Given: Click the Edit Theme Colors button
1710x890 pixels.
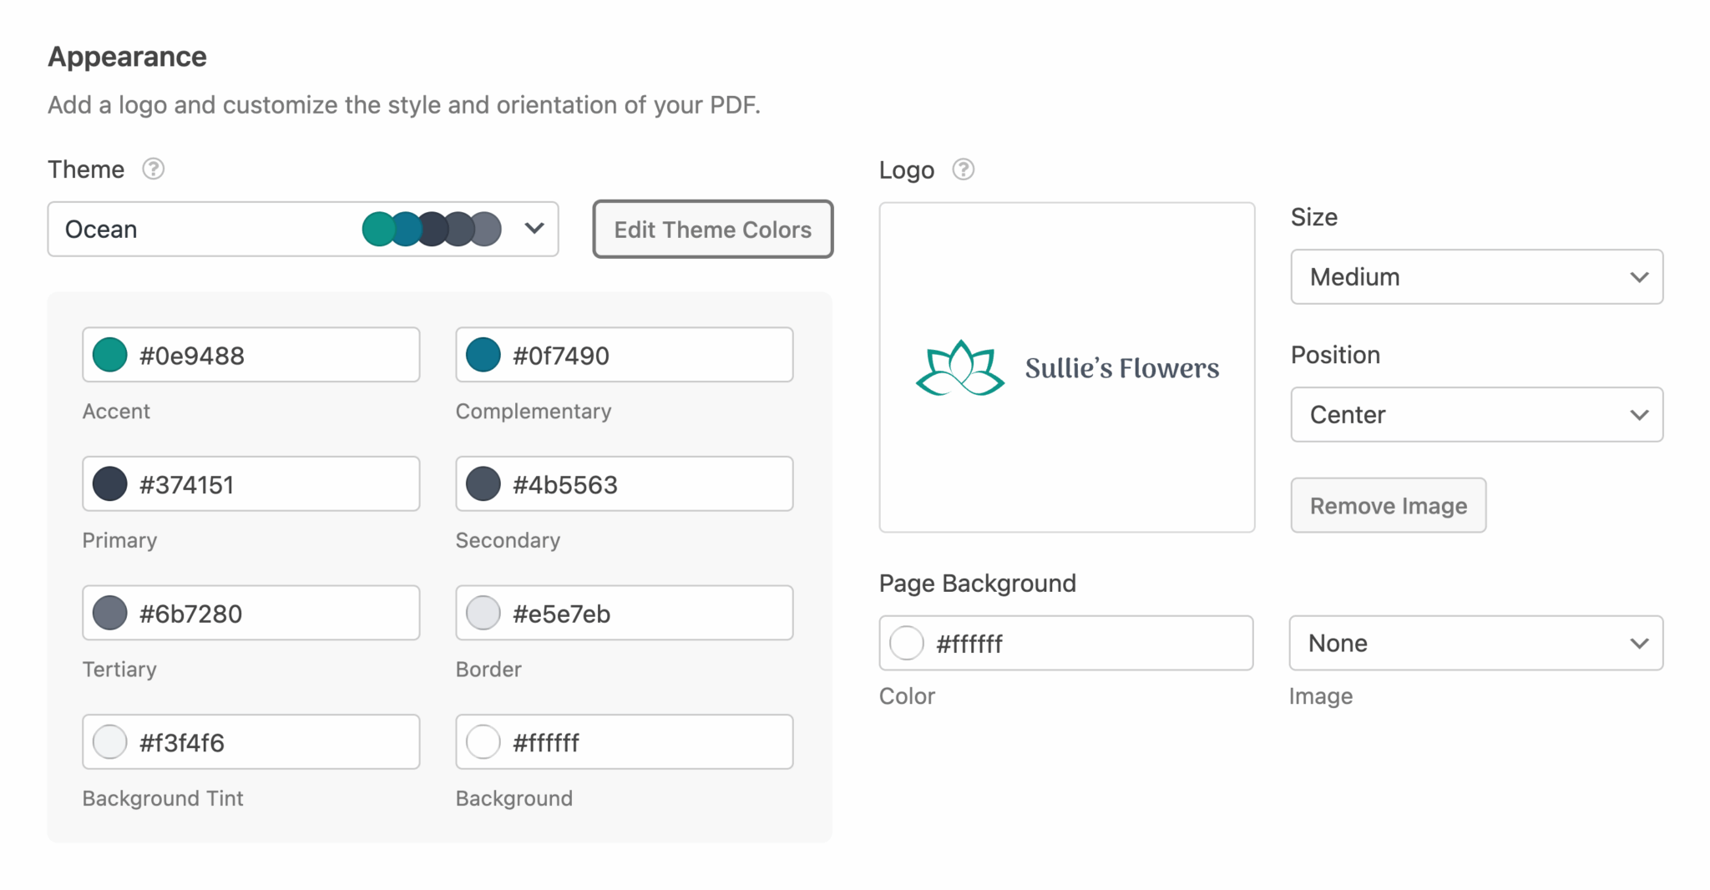Looking at the screenshot, I should point(711,229).
